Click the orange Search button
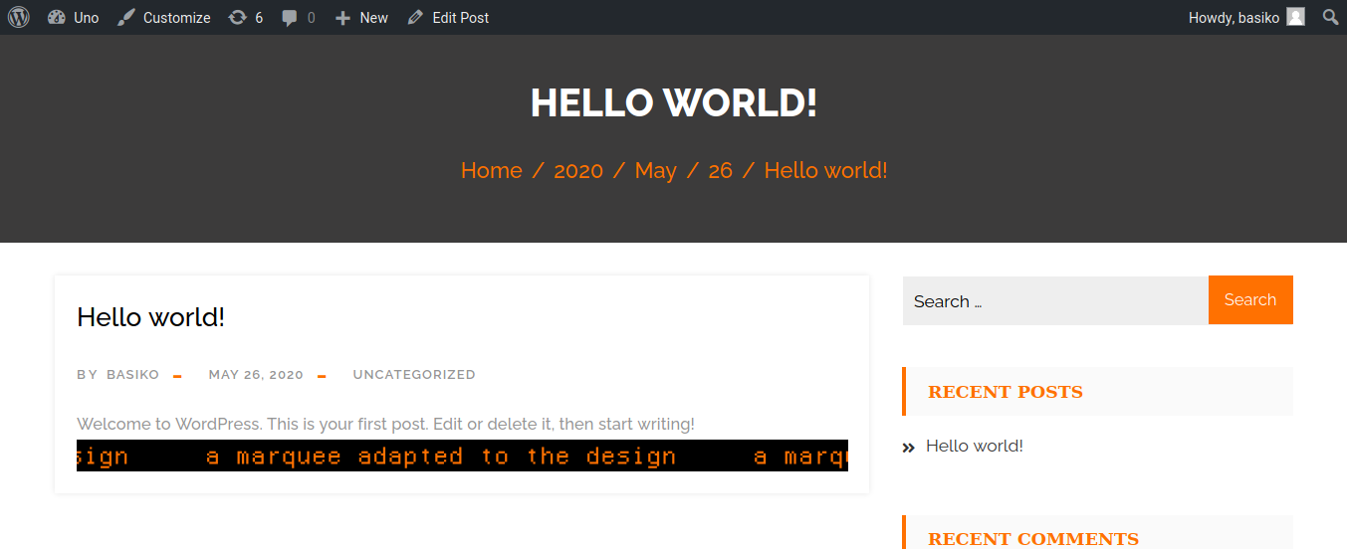 tap(1250, 300)
